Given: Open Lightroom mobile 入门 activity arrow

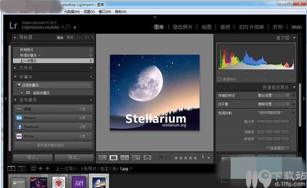Looking at the screenshot, I should pos(75,27).
